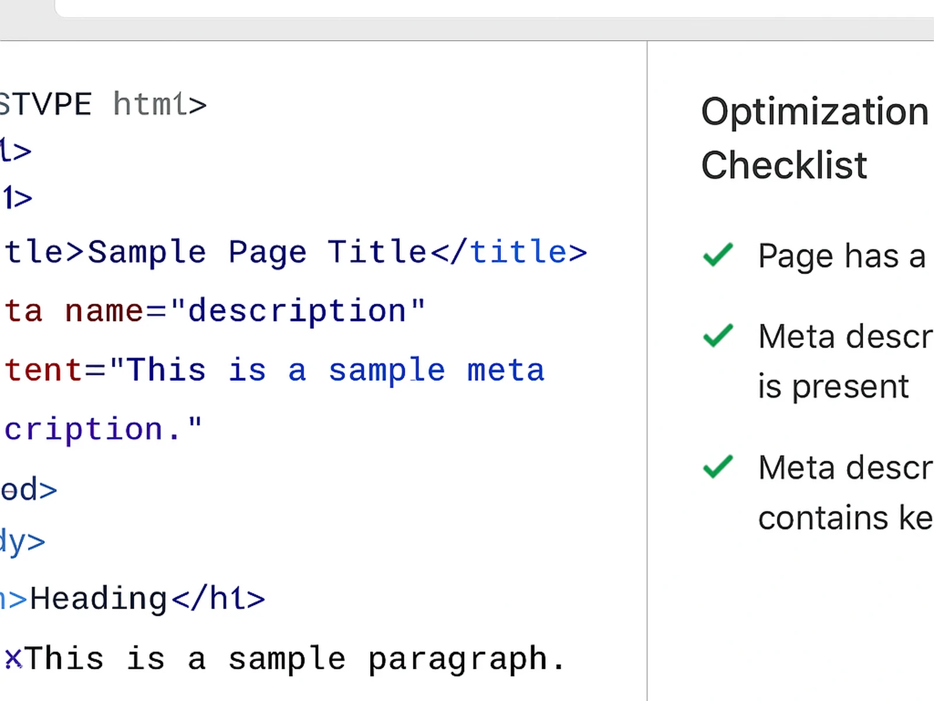The image size is (934, 701).
Task: Click the "description" attribute value
Action: 297,311
